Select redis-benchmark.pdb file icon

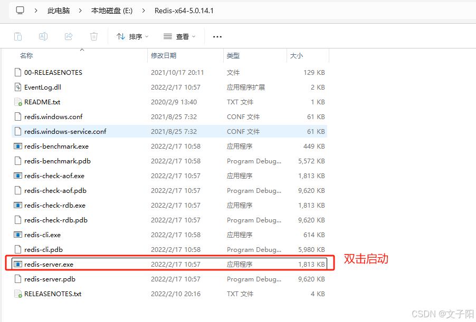point(18,161)
